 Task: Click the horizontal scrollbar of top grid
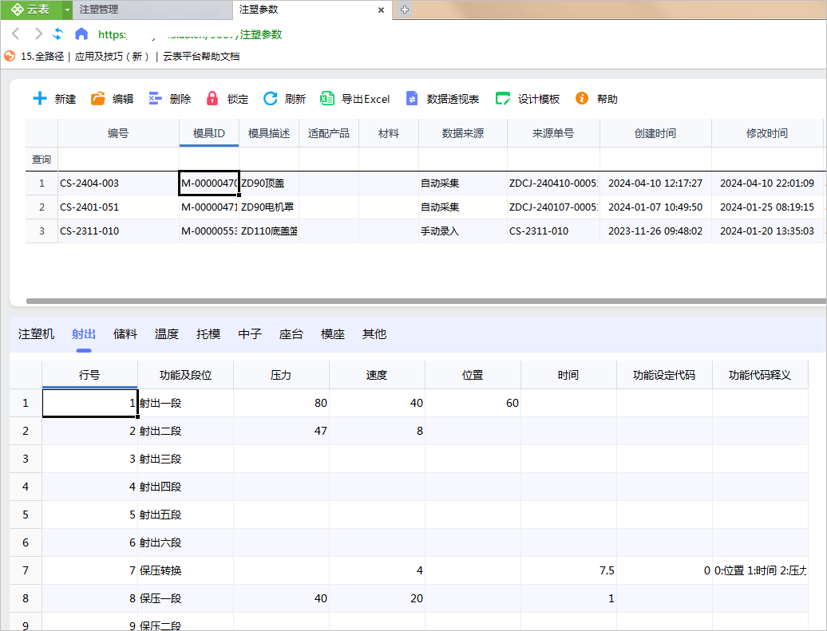[425, 302]
